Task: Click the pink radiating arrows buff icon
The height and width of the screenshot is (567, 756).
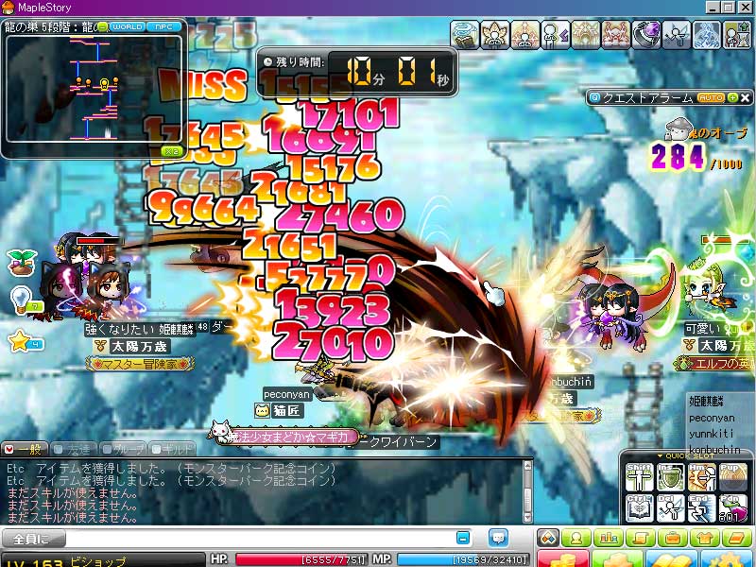Action: click(x=525, y=35)
